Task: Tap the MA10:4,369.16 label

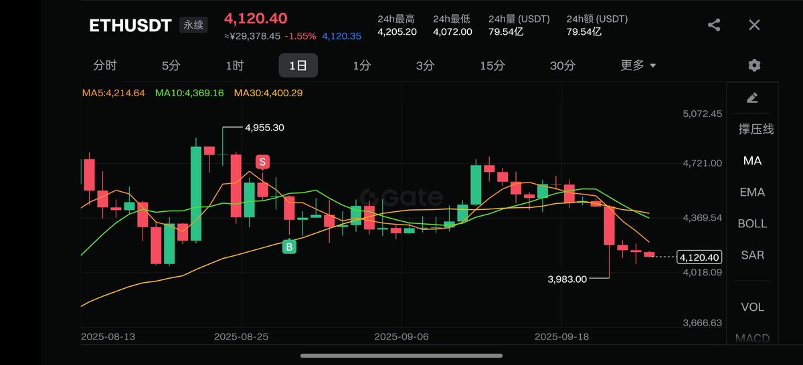Action: pos(189,93)
